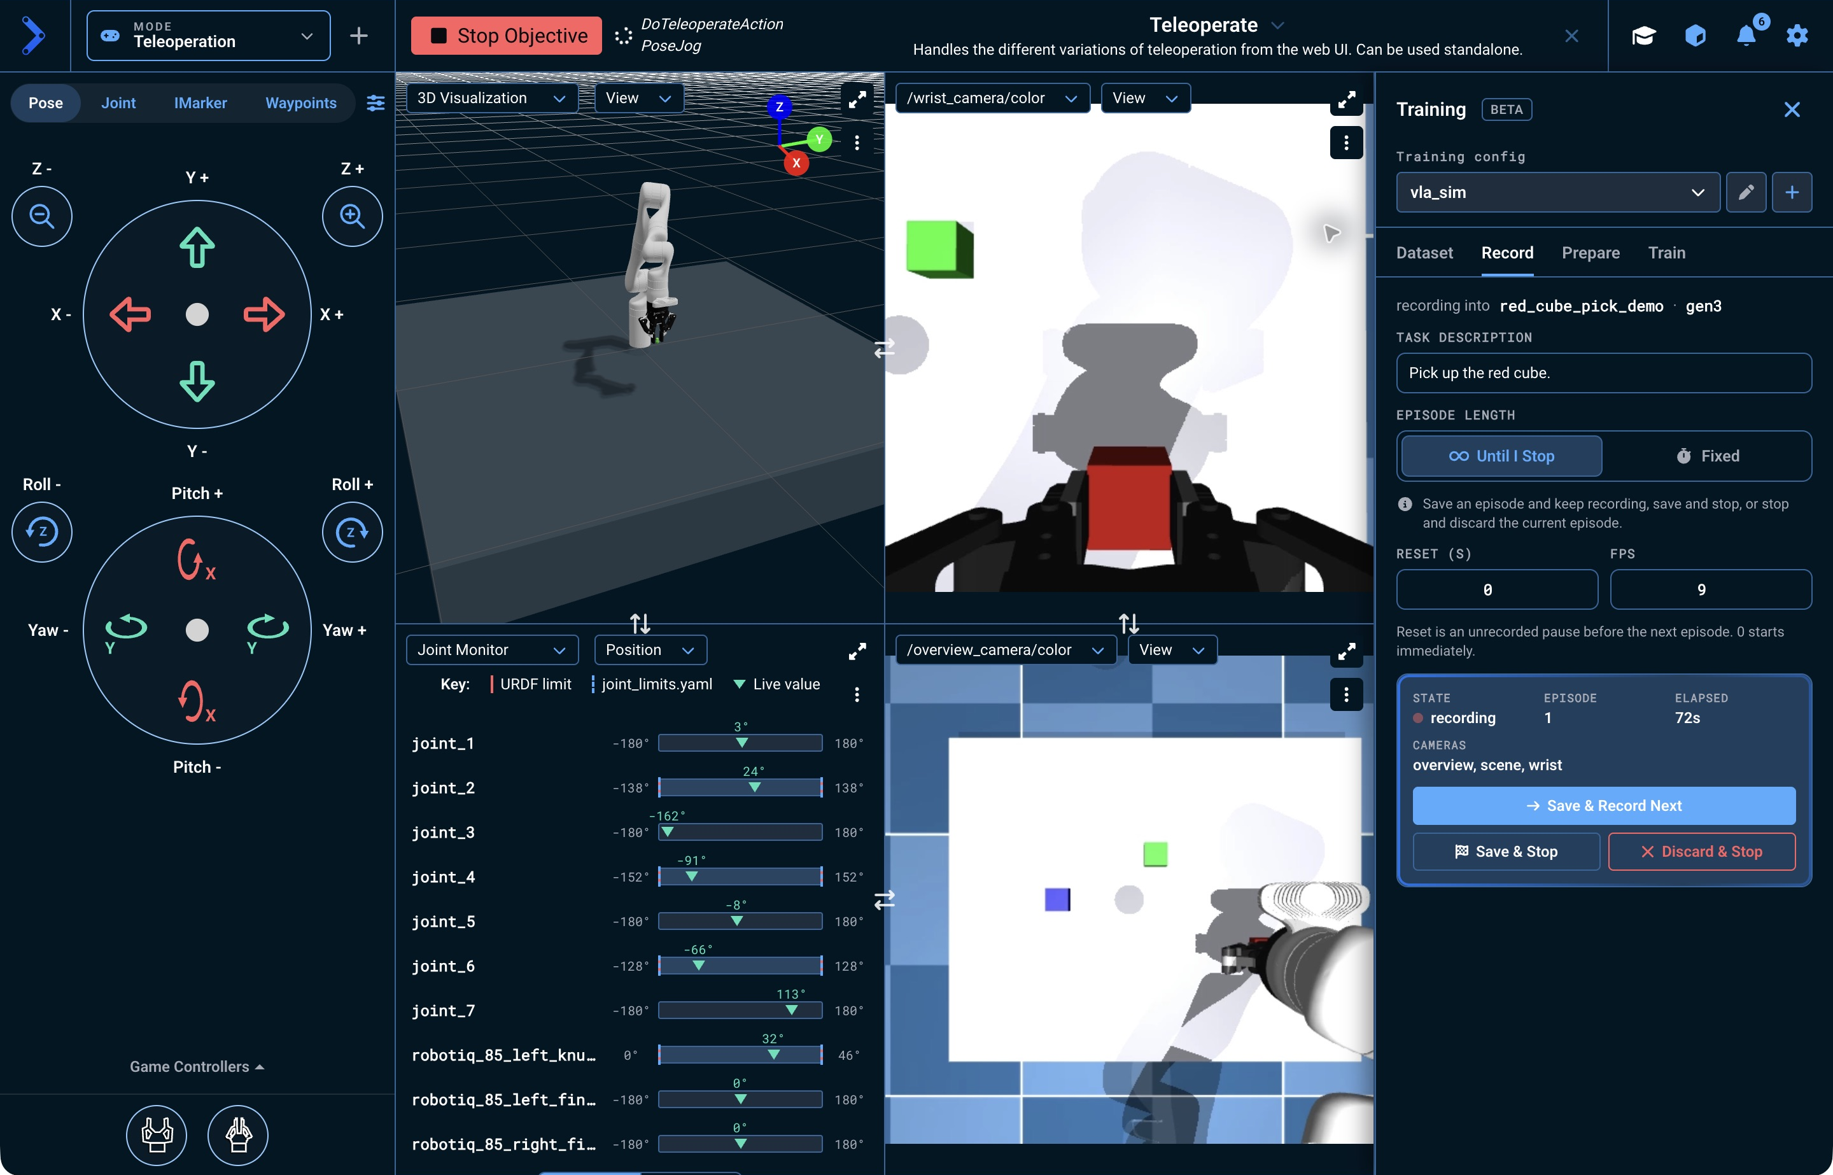Viewport: 1833px width, 1175px height.
Task: Select the Pose jog mode
Action: [x=46, y=103]
